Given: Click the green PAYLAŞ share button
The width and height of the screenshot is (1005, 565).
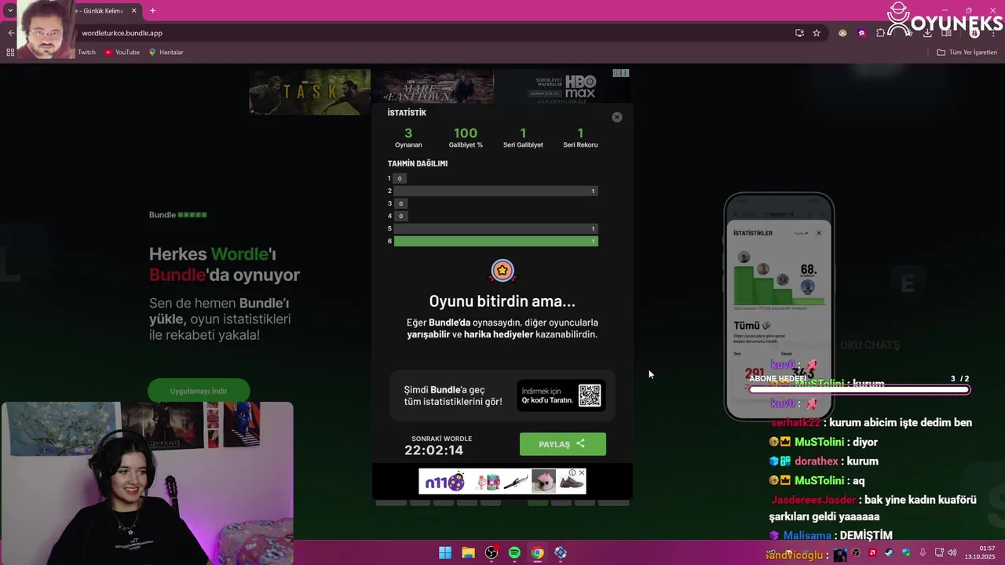Looking at the screenshot, I should click(562, 444).
